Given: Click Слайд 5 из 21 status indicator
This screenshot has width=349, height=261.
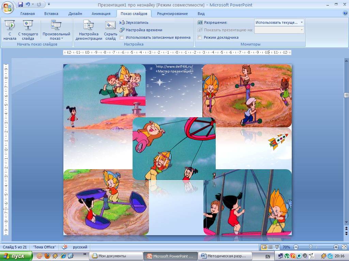Looking at the screenshot, I should (15, 247).
